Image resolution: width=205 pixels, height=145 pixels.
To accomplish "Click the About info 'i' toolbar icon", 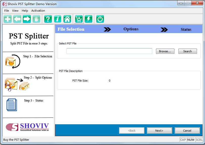I will pyautogui.click(x=58, y=19).
